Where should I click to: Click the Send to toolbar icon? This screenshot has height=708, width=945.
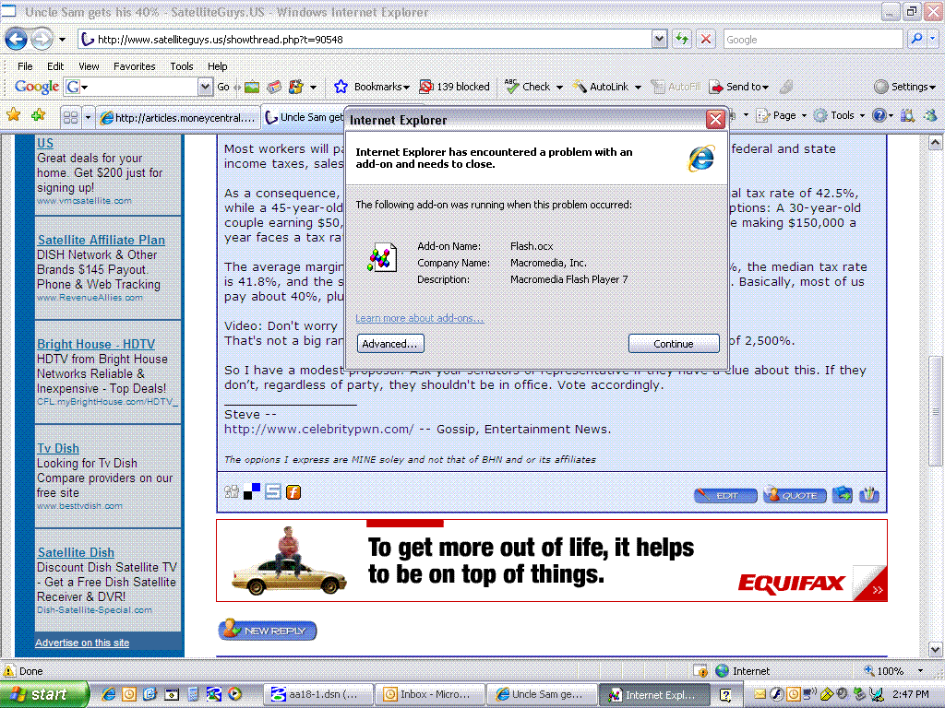716,87
